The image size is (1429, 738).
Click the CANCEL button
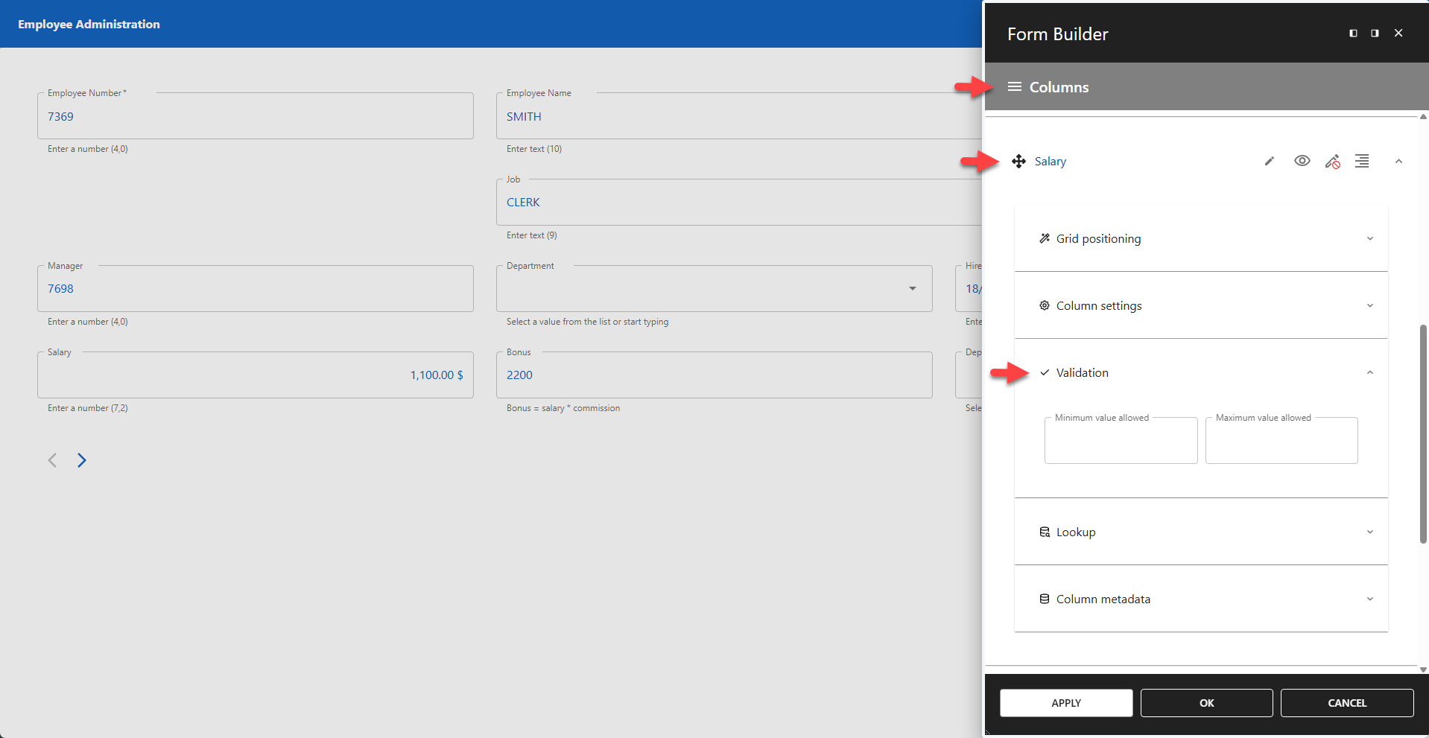point(1346,702)
